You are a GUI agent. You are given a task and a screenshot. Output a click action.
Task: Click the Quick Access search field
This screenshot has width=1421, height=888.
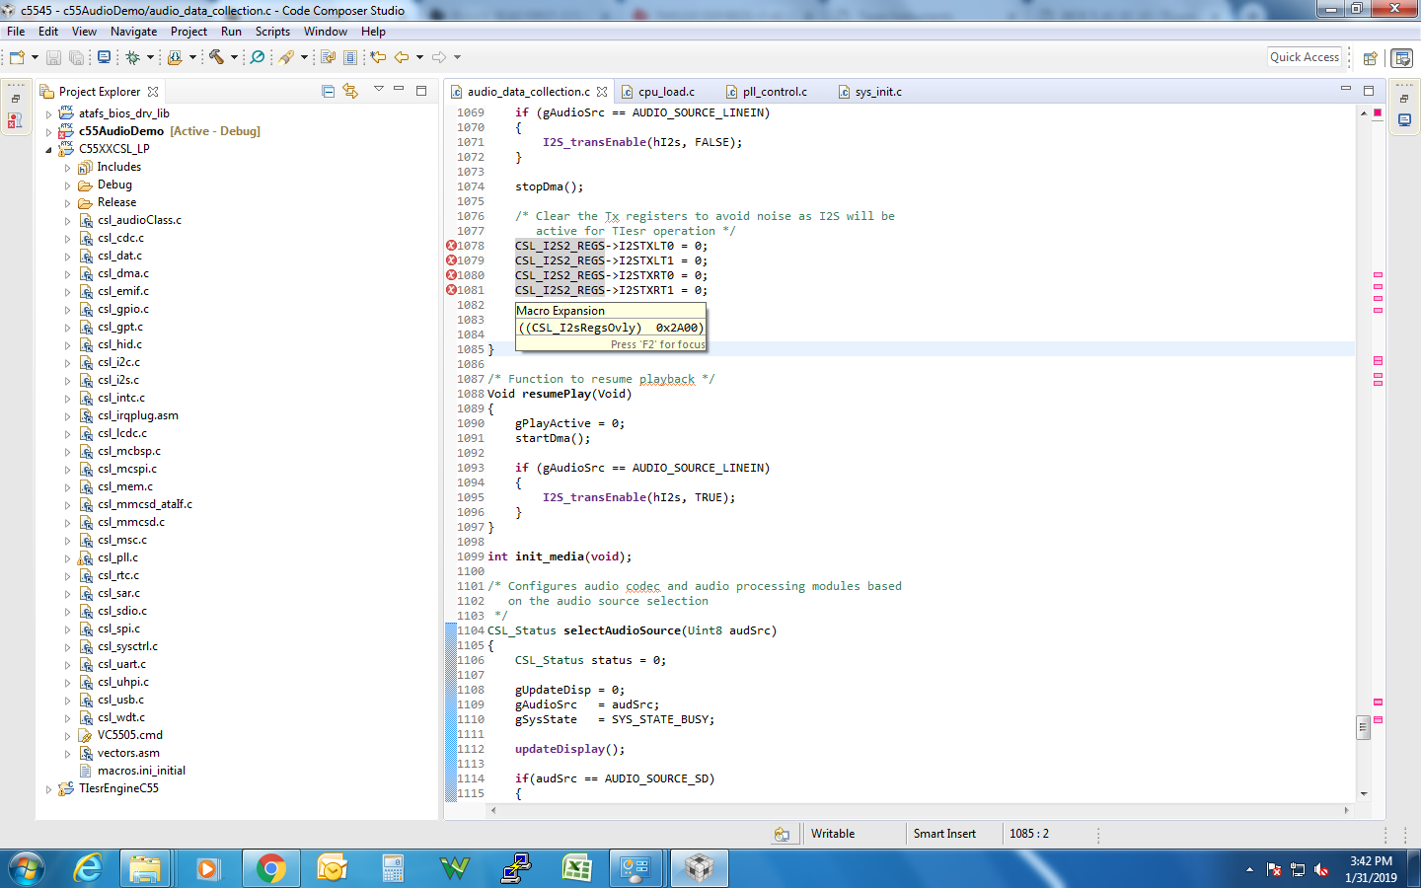point(1305,57)
